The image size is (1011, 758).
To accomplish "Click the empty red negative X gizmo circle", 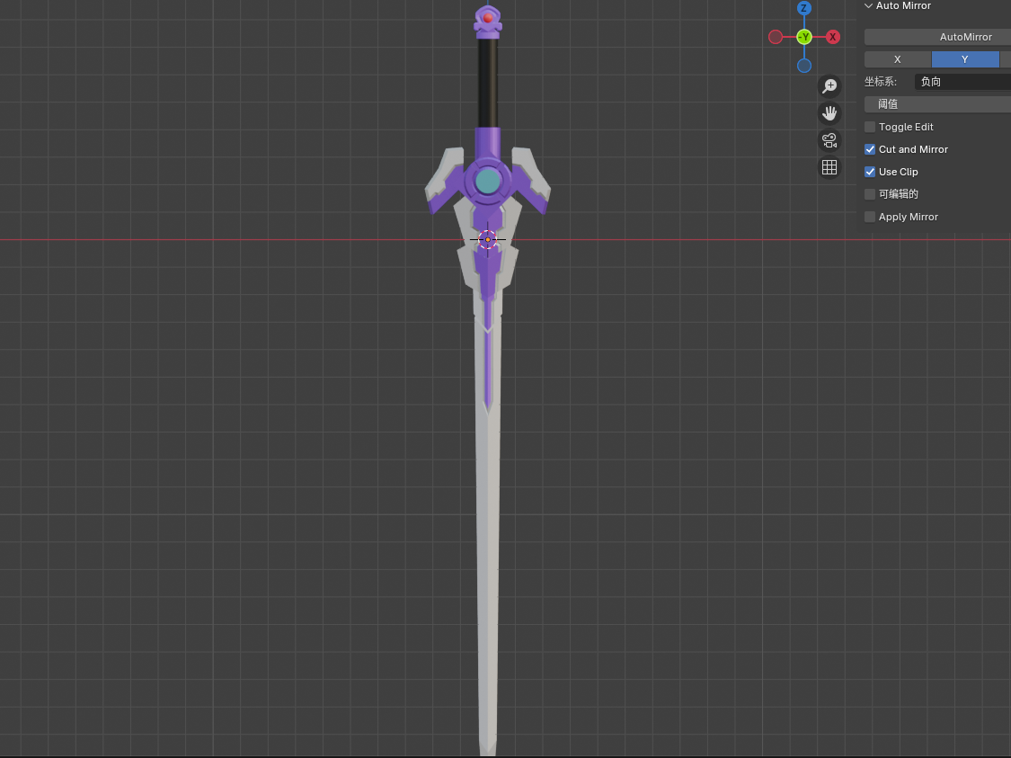I will [x=776, y=37].
